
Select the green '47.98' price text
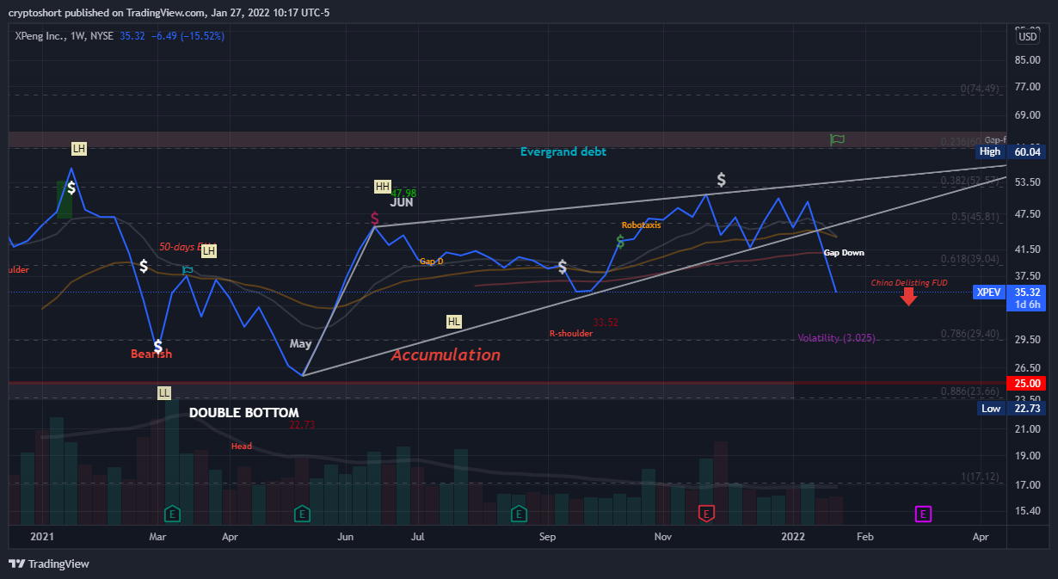[x=404, y=194]
